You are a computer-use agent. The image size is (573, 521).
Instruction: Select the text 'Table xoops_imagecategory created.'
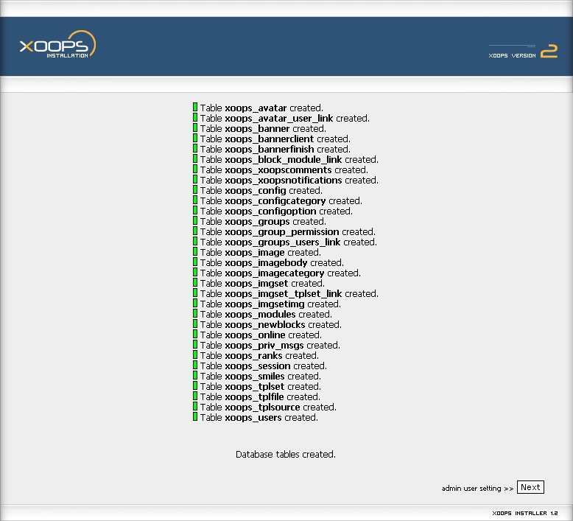pos(281,273)
